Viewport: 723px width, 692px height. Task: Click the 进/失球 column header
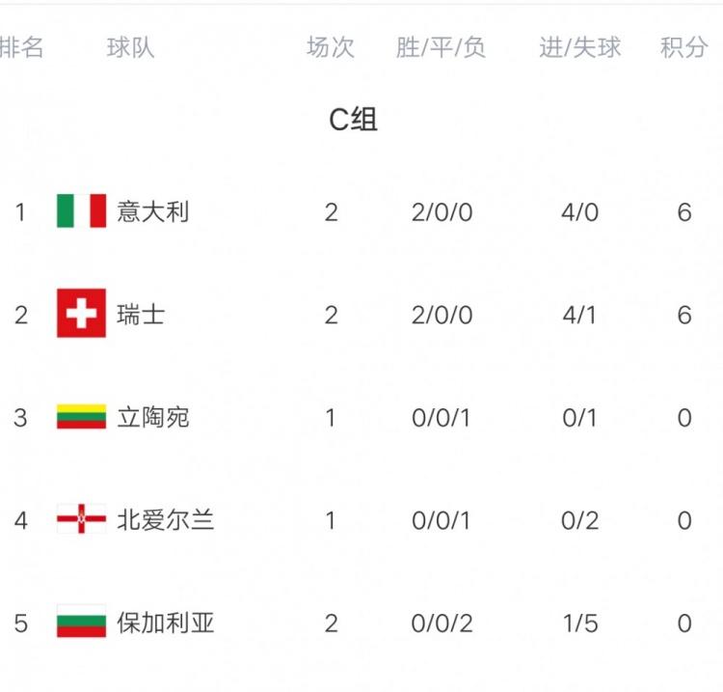coord(579,47)
